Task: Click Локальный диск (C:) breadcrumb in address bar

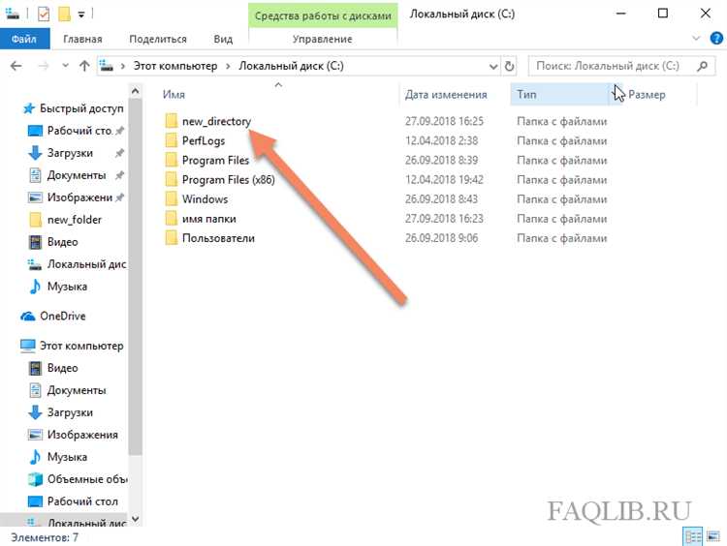Action: (x=291, y=66)
